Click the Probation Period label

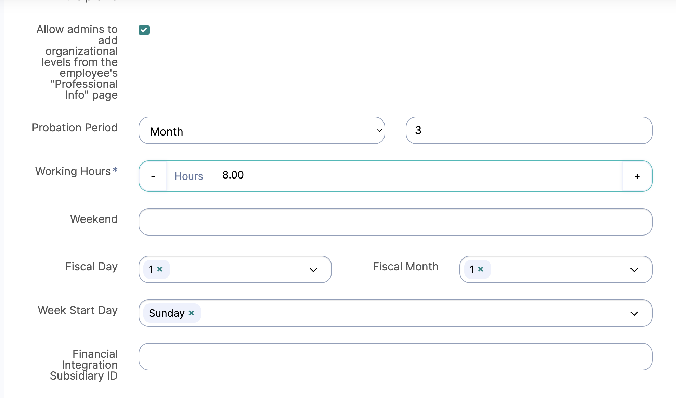tap(75, 128)
